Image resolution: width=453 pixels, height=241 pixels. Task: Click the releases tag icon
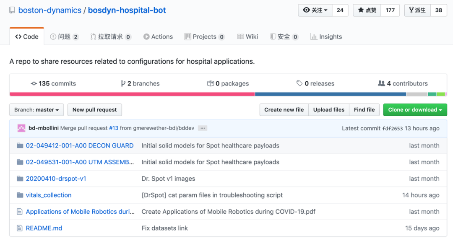tap(299, 83)
